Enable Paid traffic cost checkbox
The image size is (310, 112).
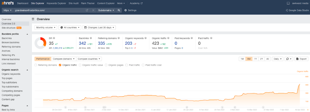click(143, 65)
